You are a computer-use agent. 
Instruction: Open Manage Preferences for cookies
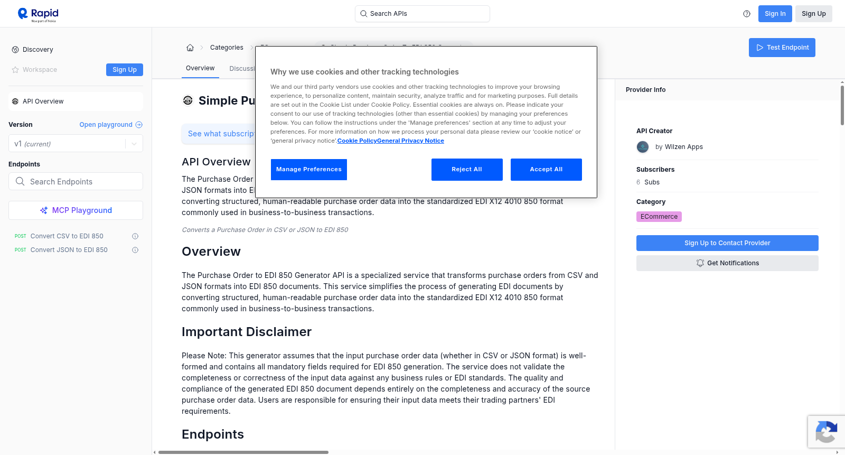(309, 170)
